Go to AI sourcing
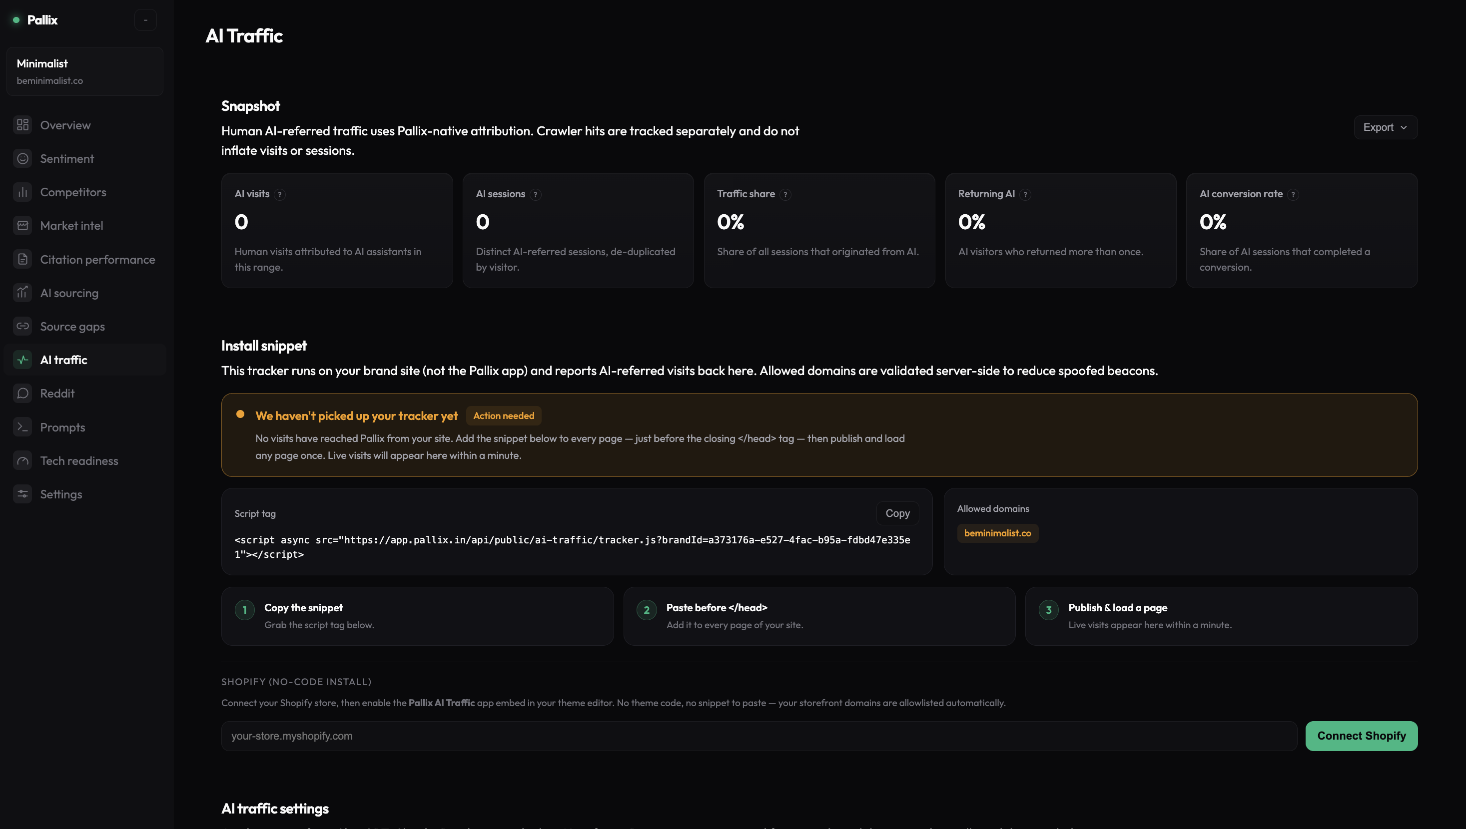The height and width of the screenshot is (829, 1466). [x=85, y=293]
